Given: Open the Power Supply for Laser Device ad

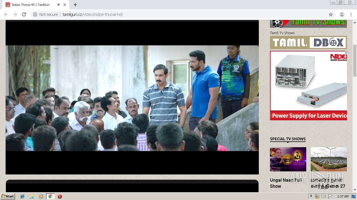Looking at the screenshot, I should tap(308, 86).
